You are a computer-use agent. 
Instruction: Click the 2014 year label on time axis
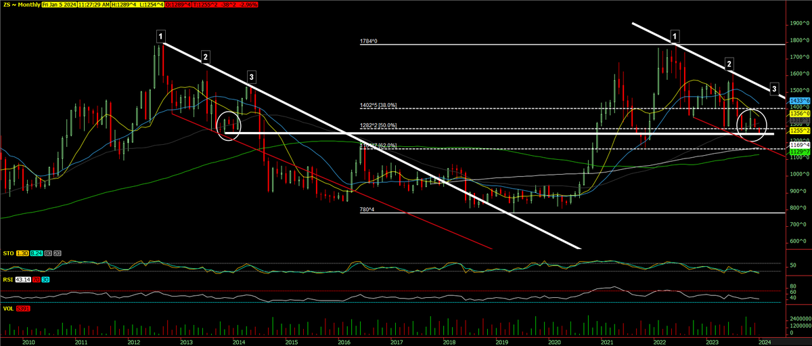[x=240, y=343]
